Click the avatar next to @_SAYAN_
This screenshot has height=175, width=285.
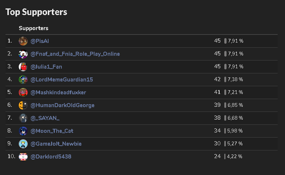tap(23, 118)
